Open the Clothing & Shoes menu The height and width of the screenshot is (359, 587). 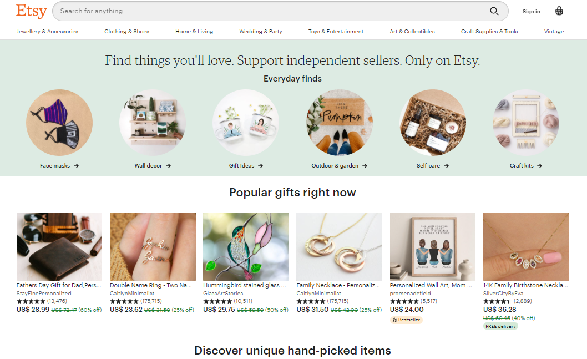point(126,32)
